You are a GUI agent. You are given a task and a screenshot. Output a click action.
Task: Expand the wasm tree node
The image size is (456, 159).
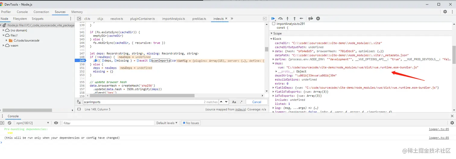coord(4,45)
